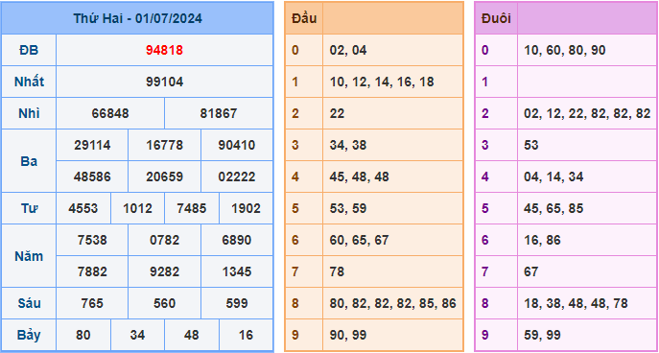Select Sáu prize number 765
This screenshot has height=353, width=659.
tap(92, 303)
